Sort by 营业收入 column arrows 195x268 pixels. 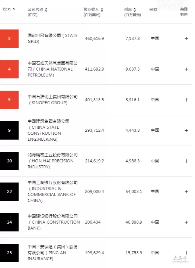(102, 10)
